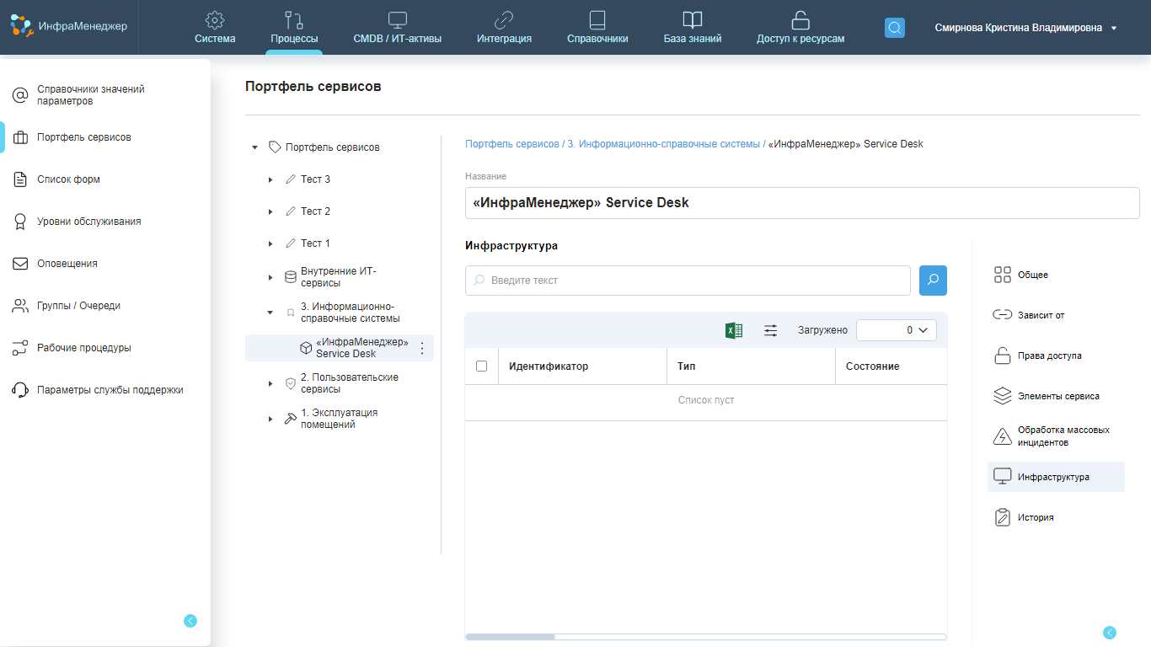Image resolution: width=1151 pixels, height=647 pixels.
Task: Open column settings sliders icon
Action: 771,330
